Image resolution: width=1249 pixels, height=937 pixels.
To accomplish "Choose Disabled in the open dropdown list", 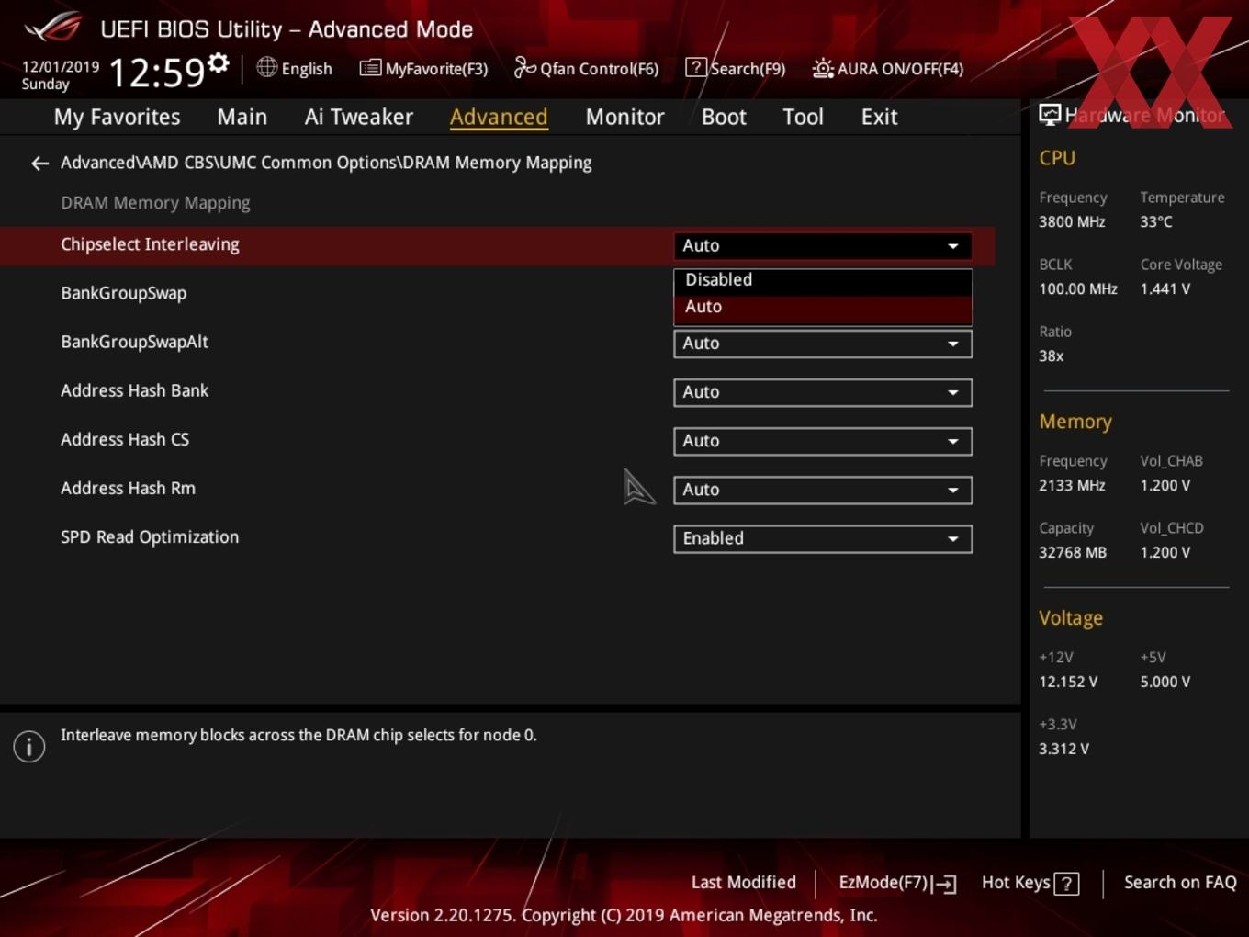I will pyautogui.click(x=823, y=280).
